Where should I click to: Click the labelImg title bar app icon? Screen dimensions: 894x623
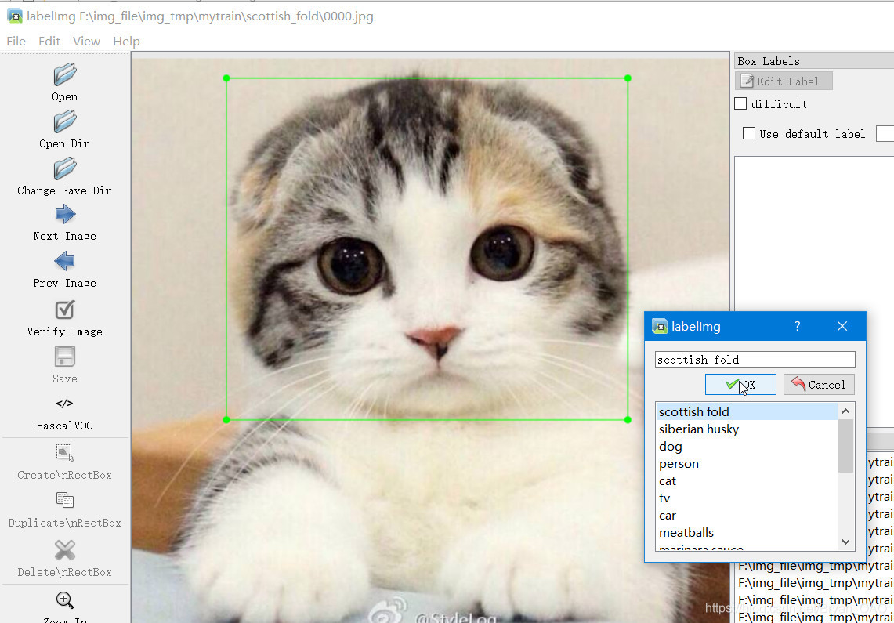click(15, 16)
